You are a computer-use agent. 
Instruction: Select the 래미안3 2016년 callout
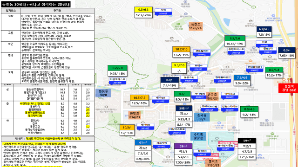145,127
